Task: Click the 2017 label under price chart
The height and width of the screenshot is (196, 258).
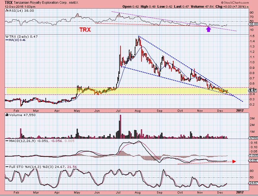Action: tap(240, 111)
